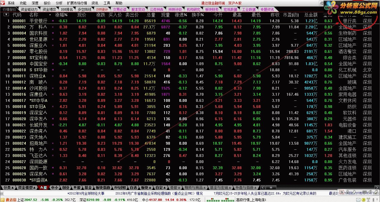Switch to the 工业数据 tab

[249, 9]
